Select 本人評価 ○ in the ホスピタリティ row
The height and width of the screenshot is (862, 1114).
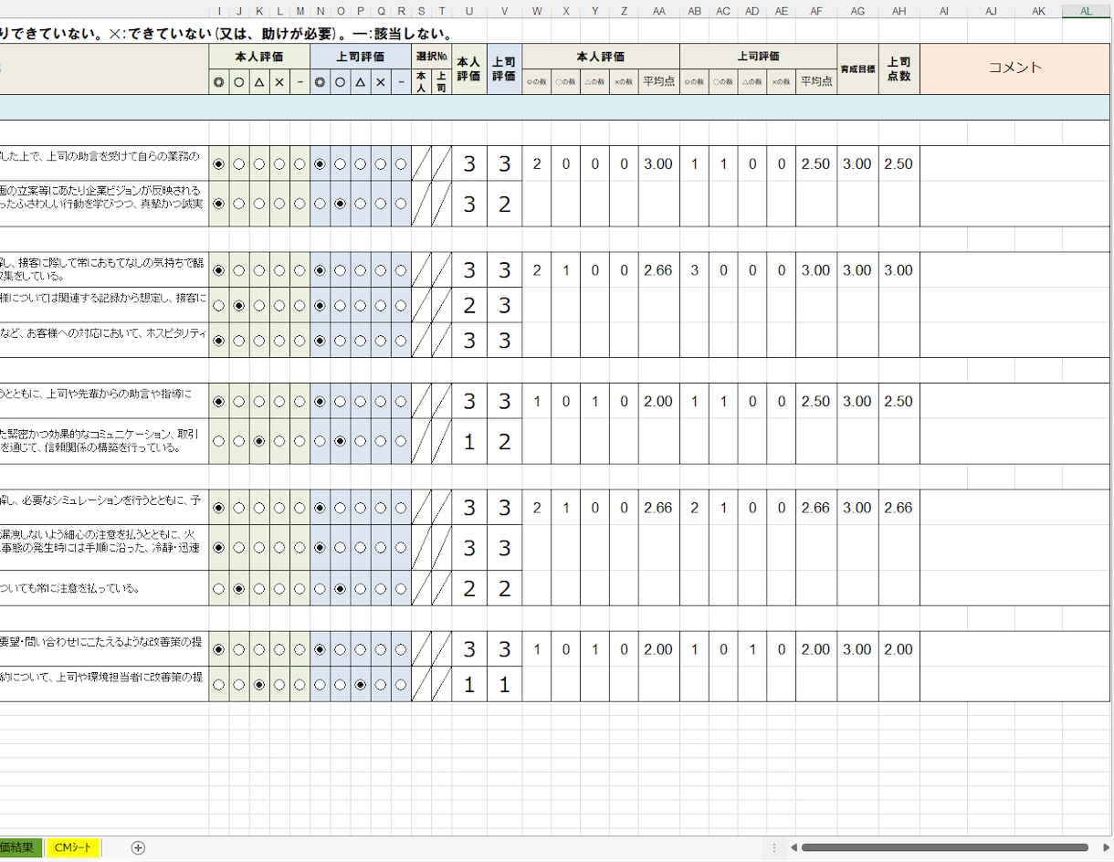239,341
